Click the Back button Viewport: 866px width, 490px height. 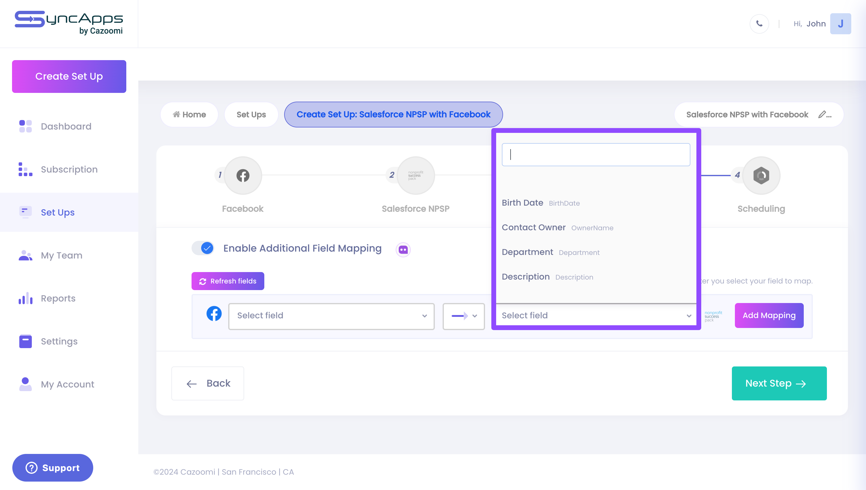pyautogui.click(x=208, y=383)
